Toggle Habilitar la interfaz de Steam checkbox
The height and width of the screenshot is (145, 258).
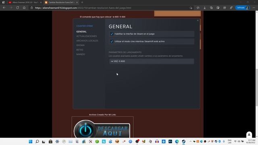[x=112, y=34]
